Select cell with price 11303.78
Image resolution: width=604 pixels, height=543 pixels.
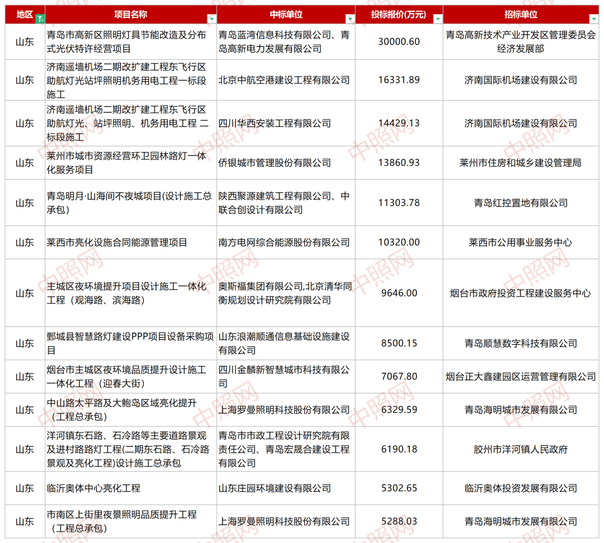(399, 203)
